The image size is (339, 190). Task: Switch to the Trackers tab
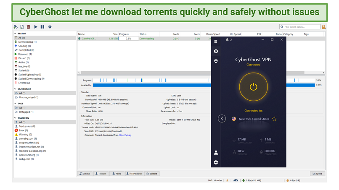tap(101, 174)
